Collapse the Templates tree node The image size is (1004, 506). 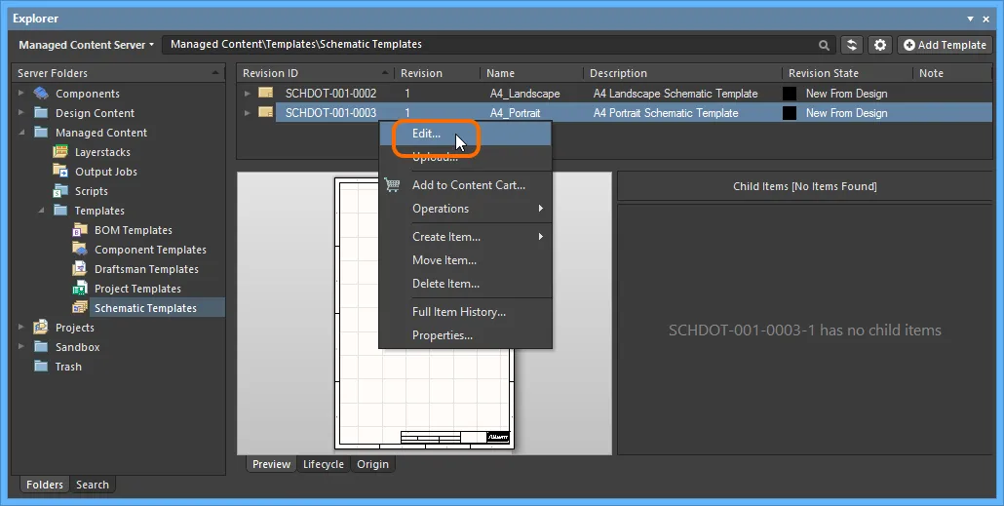pos(41,210)
